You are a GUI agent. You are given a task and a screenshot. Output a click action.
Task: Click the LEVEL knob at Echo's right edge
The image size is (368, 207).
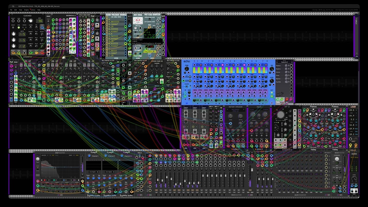tap(272, 81)
